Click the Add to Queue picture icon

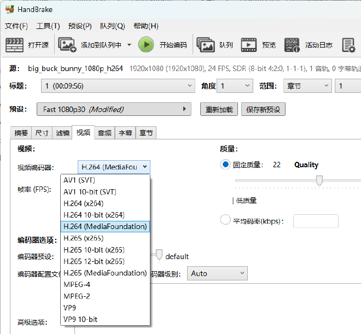(x=67, y=45)
